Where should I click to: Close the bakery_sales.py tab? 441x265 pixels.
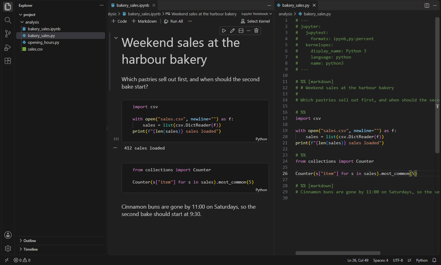(x=314, y=5)
